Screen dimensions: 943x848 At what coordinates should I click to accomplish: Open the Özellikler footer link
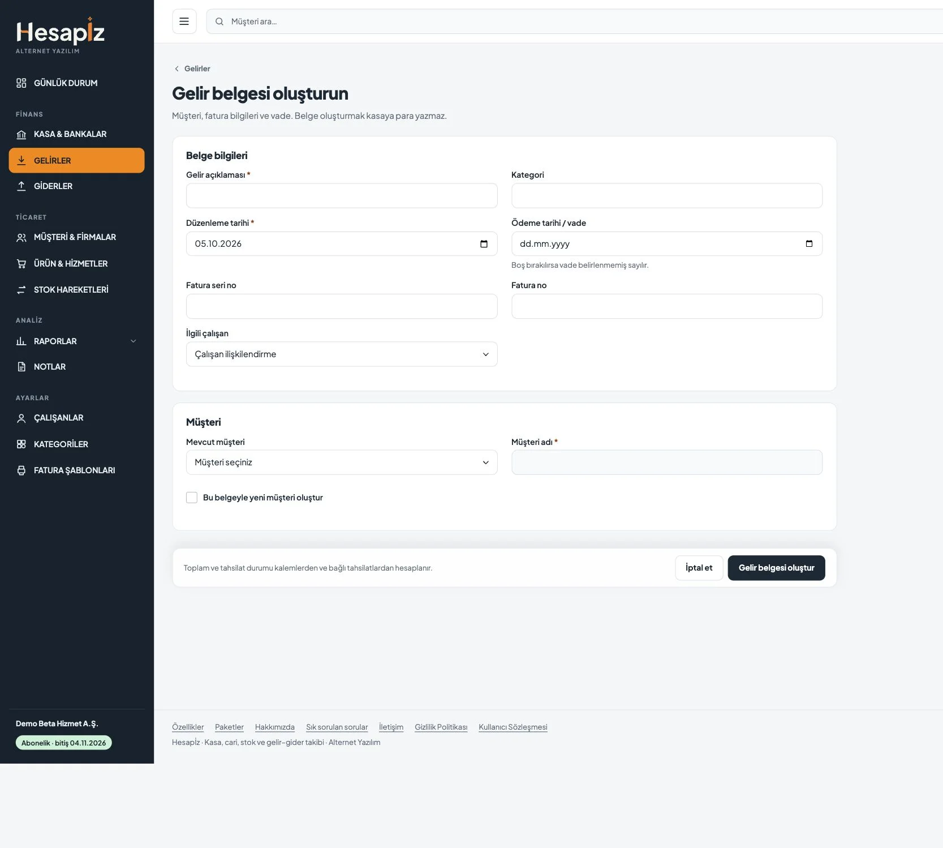188,727
